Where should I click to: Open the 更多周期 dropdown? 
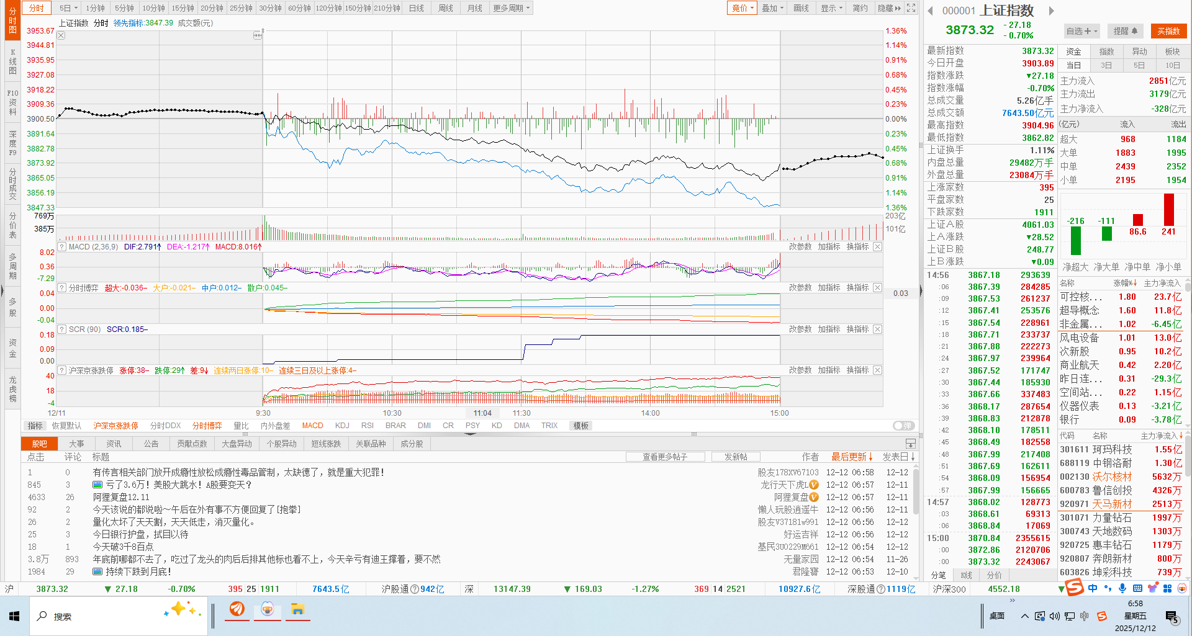[512, 8]
